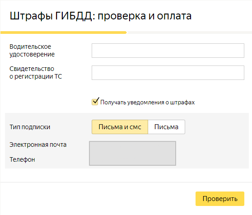Click the Тип подписки label

pyautogui.click(x=30, y=127)
